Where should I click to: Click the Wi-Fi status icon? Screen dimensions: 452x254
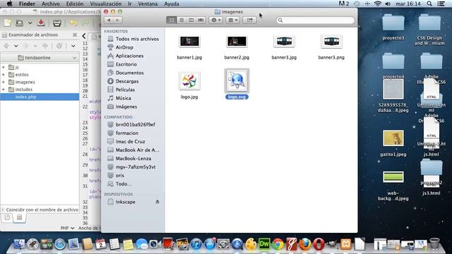pyautogui.click(x=378, y=4)
